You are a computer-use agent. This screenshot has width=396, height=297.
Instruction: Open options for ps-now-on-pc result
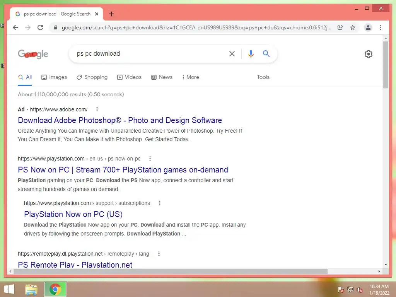point(150,158)
